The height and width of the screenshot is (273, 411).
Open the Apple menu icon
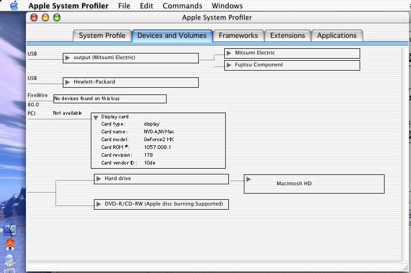(14, 6)
